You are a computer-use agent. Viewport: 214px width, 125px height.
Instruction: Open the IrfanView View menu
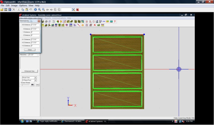(x=31, y=5)
